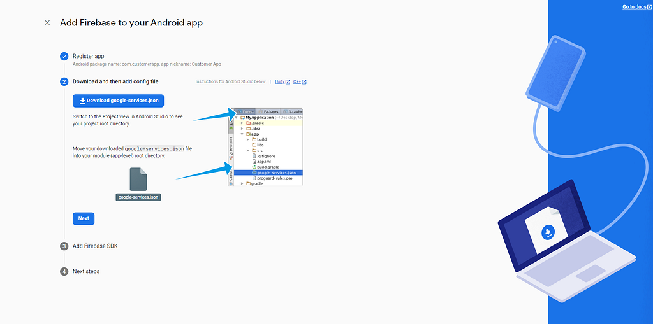
Task: Click the laptop download illustration
Action: [x=566, y=241]
